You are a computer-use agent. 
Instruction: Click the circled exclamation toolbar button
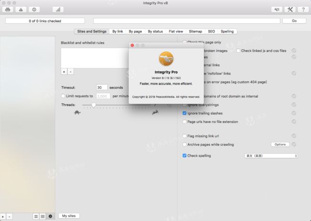point(34,10)
